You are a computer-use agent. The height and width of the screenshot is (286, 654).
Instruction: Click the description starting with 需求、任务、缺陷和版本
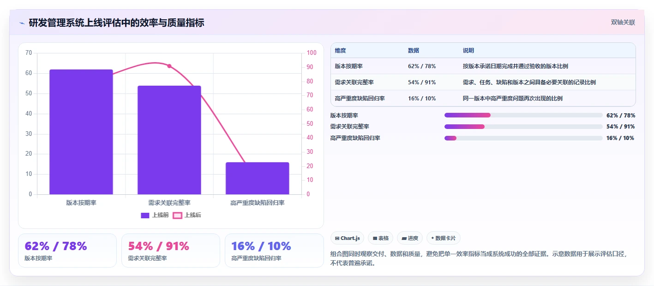click(529, 82)
